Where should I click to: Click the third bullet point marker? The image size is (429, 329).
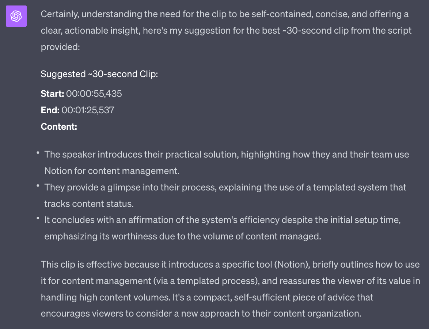(x=38, y=219)
